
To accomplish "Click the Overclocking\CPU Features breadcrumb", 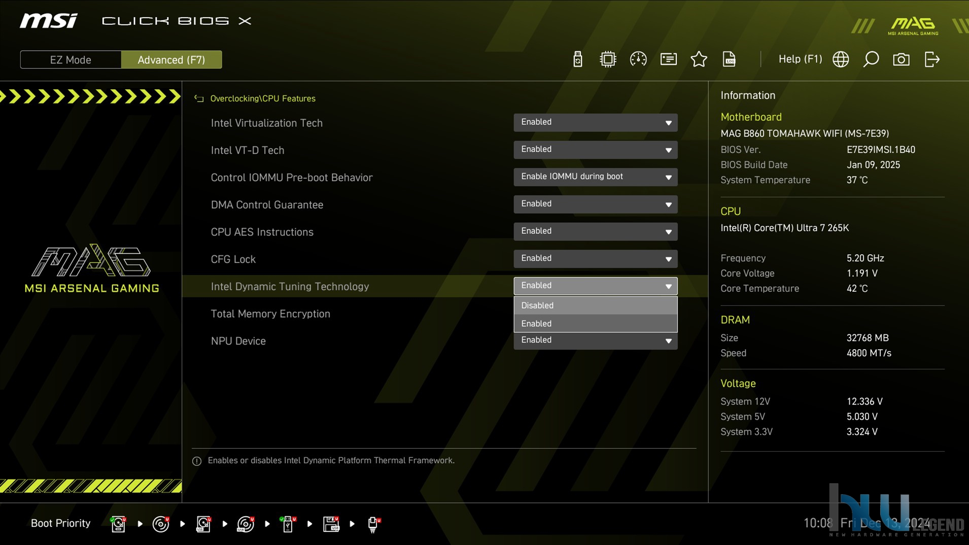I will [263, 98].
